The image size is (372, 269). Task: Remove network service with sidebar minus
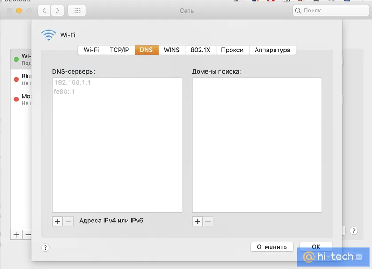(27, 235)
